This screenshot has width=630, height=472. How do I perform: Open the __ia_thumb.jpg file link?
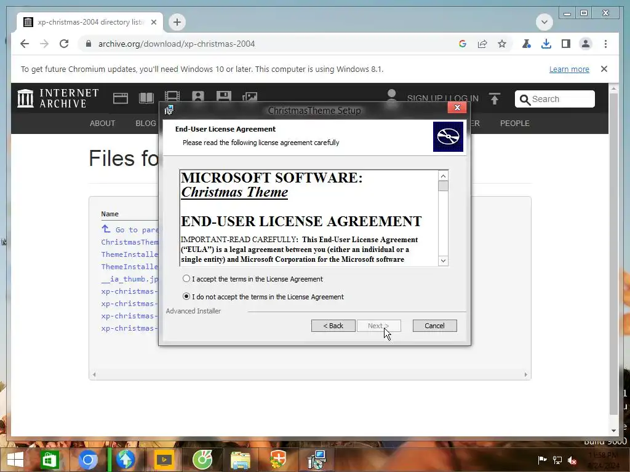[130, 279]
